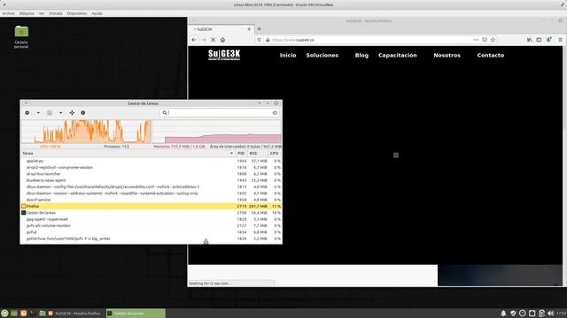Select the gpg-agent --supervised process
Screen dimensions: 567x318
click(x=151, y=219)
